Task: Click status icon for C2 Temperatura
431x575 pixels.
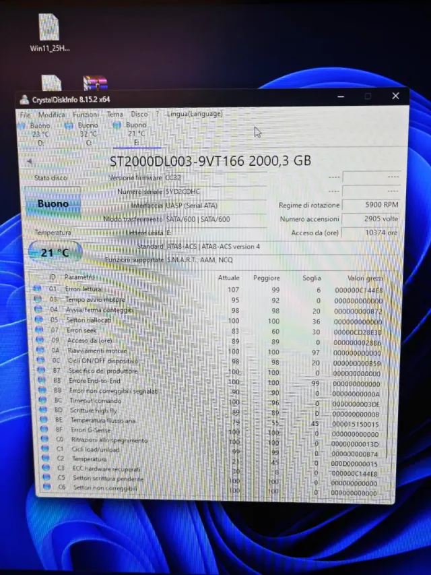Action: [45, 458]
